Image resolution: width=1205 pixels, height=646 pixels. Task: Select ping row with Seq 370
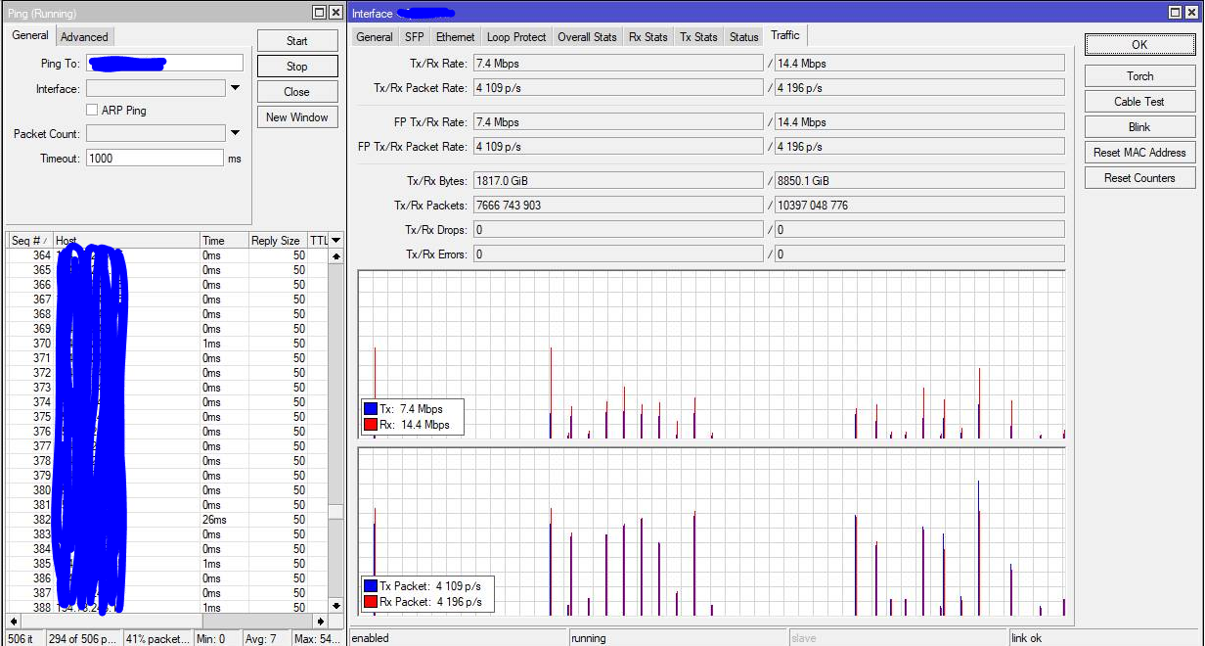(167, 344)
